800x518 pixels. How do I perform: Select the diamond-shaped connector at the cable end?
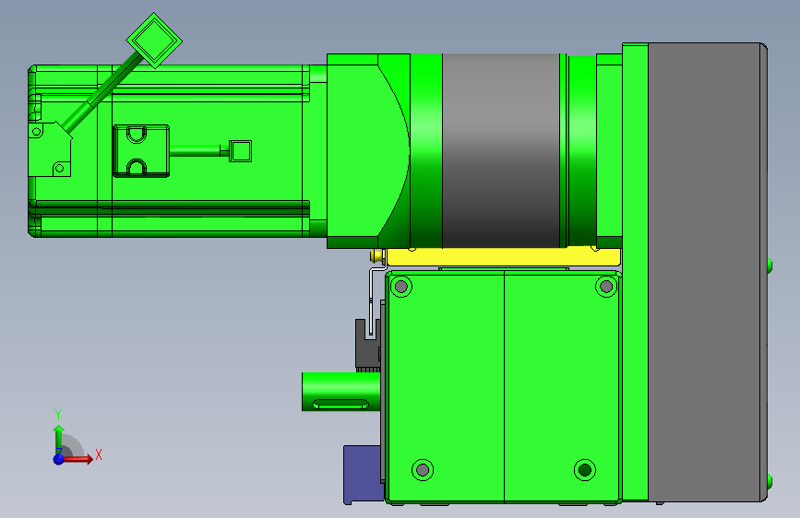154,41
